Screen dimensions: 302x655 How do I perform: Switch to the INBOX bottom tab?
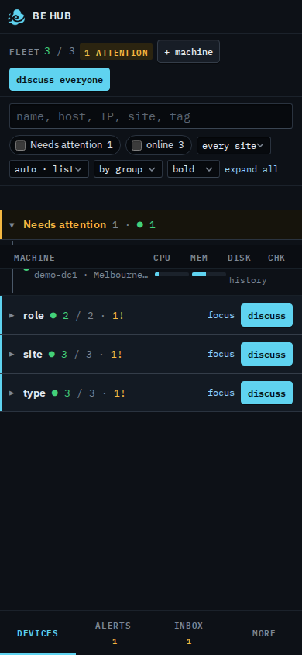(x=189, y=633)
